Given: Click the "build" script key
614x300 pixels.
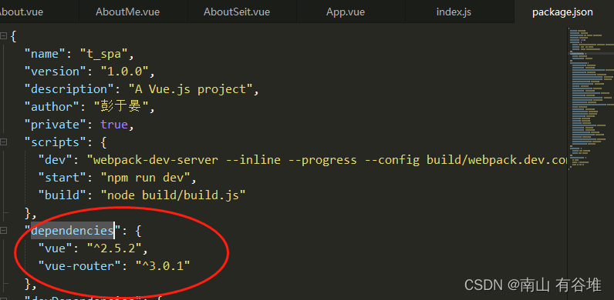Looking at the screenshot, I should click(62, 195).
